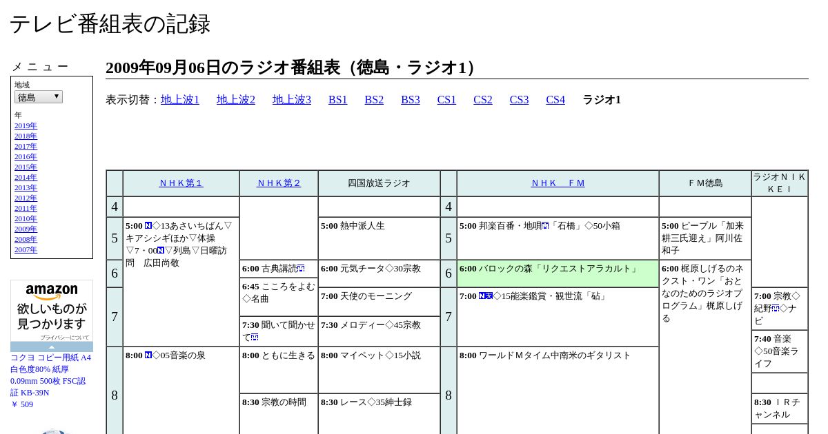View the CS1 program table
Screen dimensions: 828x434
pos(446,100)
